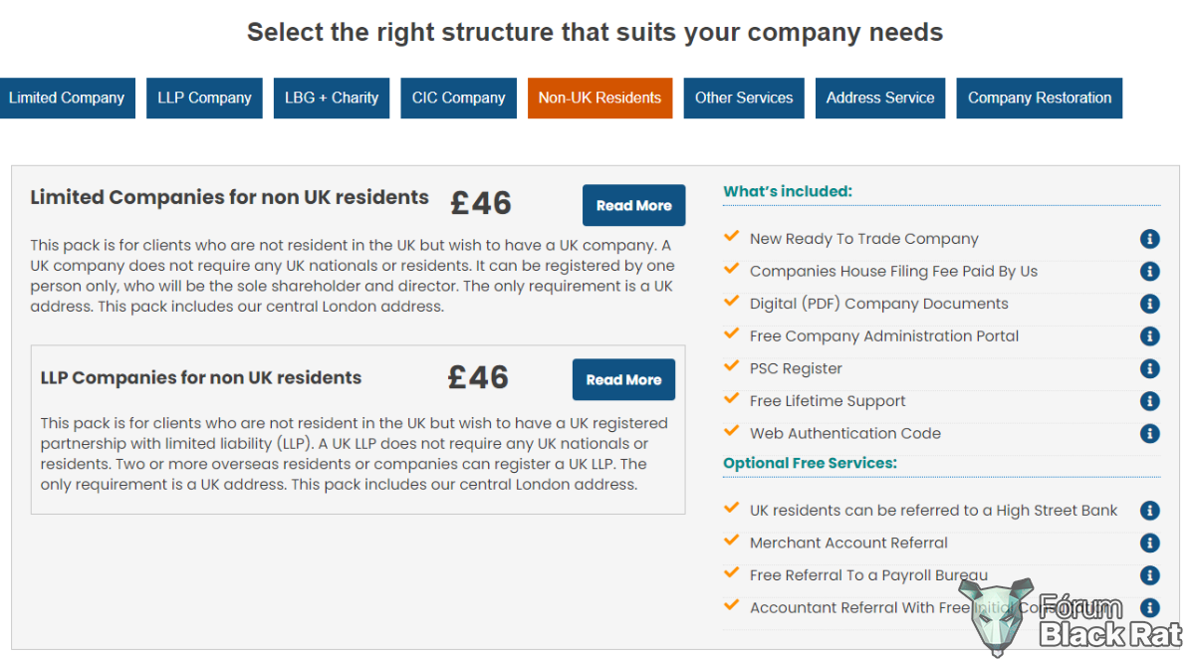Click info icon beside PSC Register
The image size is (1195, 661).
point(1150,368)
